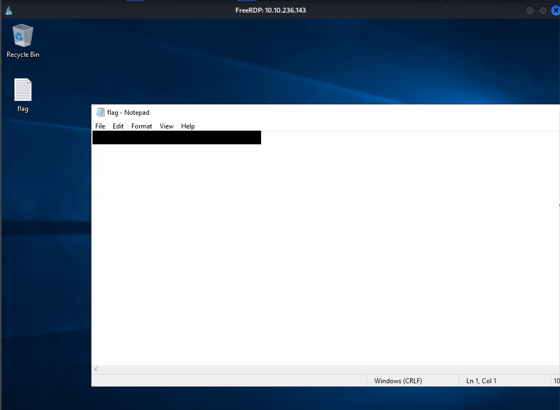Click the Notepad icon in the window title bar

click(x=100, y=113)
